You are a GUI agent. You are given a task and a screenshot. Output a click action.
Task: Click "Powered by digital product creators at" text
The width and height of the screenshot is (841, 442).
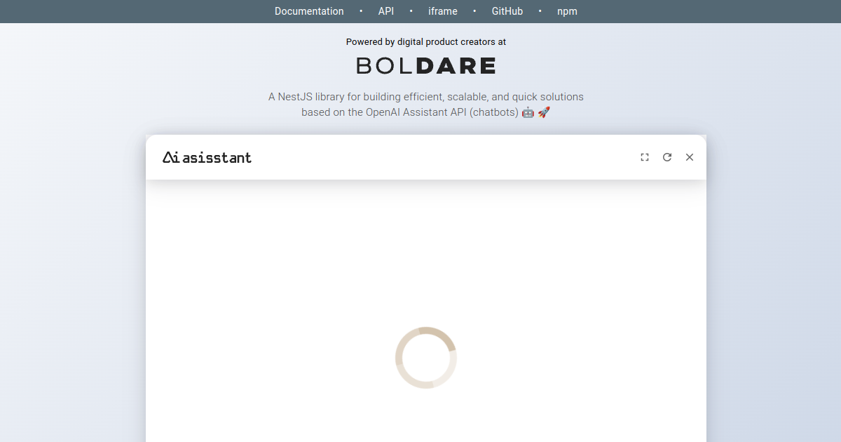pos(426,42)
